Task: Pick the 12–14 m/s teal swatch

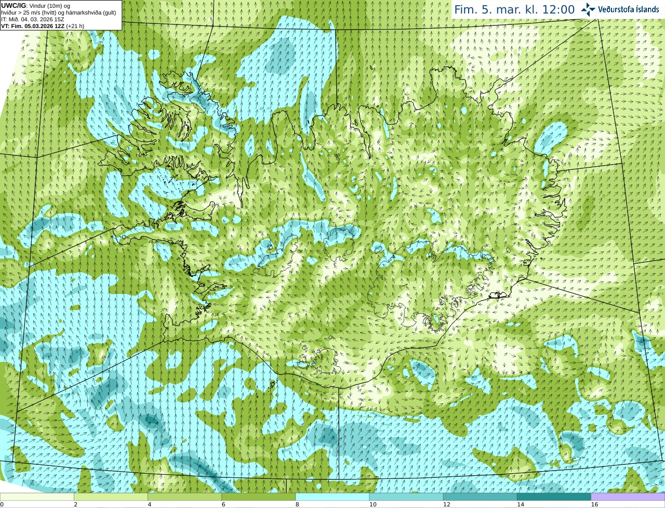Action: point(480,497)
